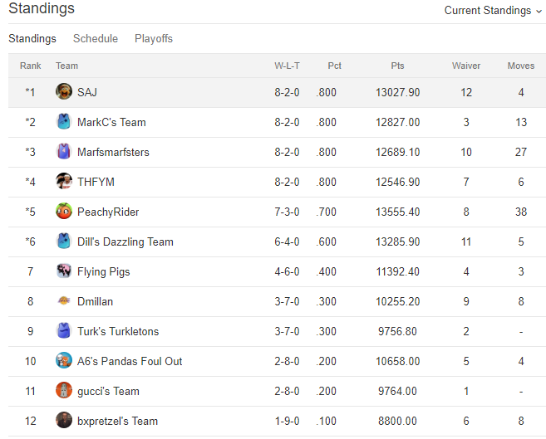Click SAJ team avatar icon
Image resolution: width=546 pixels, height=439 pixels.
[x=64, y=91]
